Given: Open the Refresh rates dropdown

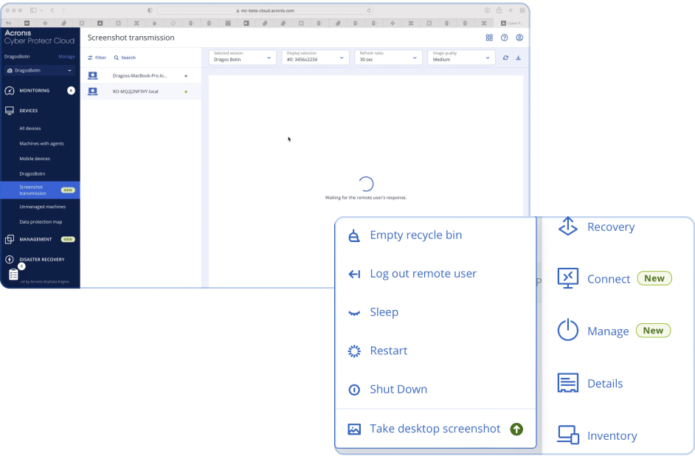Looking at the screenshot, I should (388, 58).
